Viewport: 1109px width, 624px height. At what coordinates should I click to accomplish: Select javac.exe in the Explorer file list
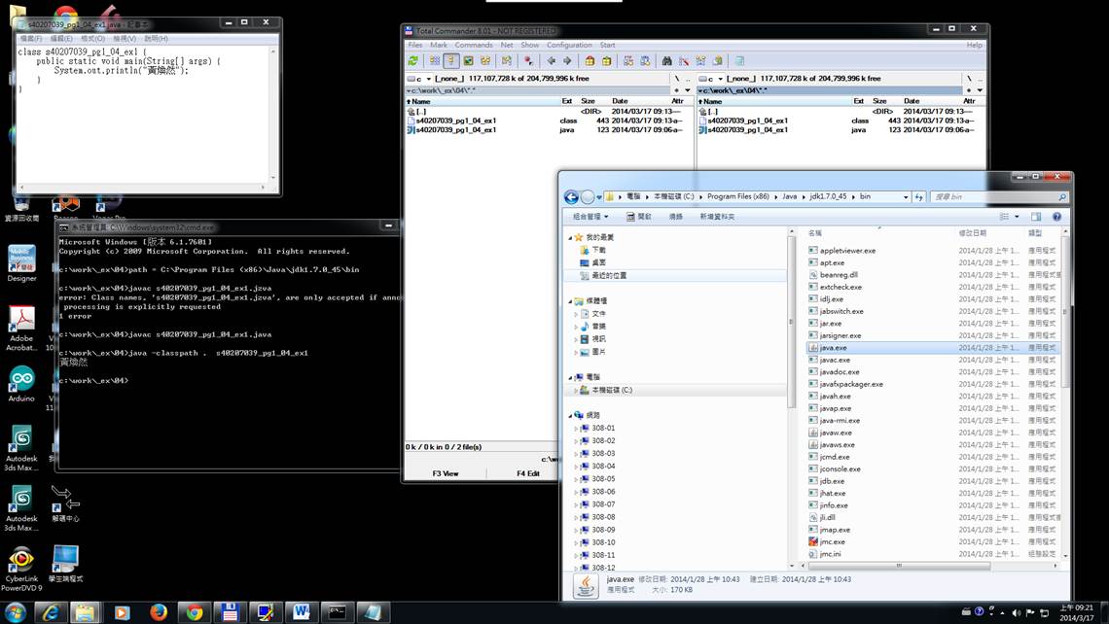tap(835, 360)
